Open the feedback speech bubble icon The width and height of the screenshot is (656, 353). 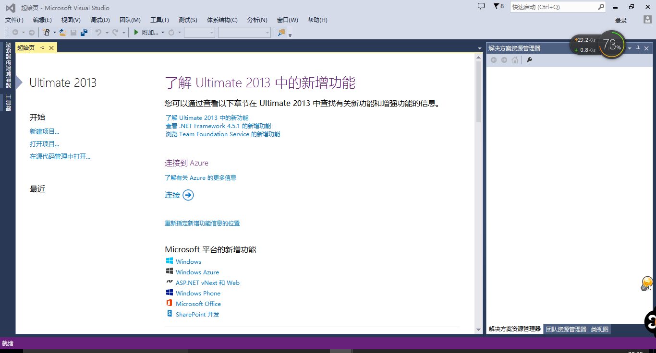coord(481,6)
